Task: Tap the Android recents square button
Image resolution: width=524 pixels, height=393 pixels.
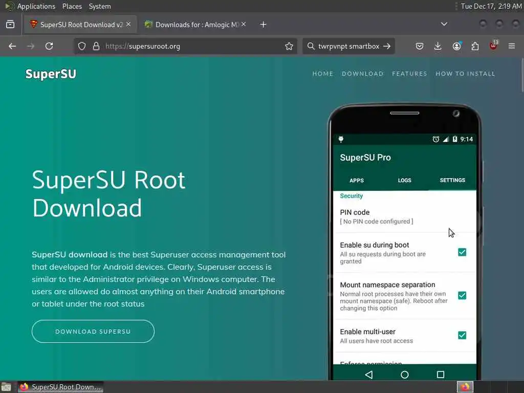Action: pyautogui.click(x=441, y=375)
